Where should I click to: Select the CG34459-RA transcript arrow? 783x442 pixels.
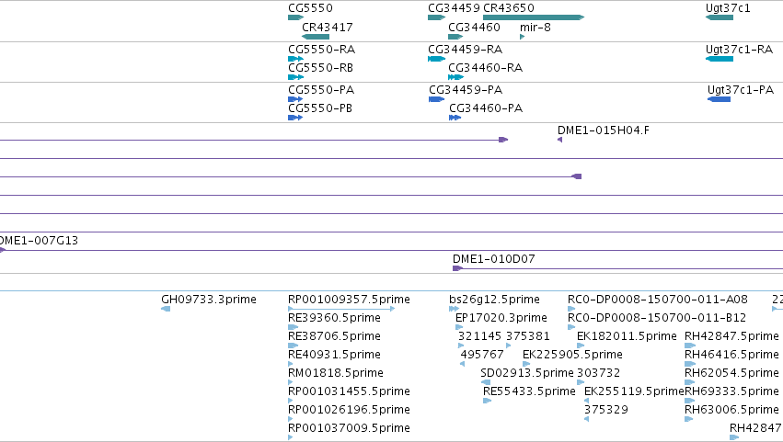[436, 59]
